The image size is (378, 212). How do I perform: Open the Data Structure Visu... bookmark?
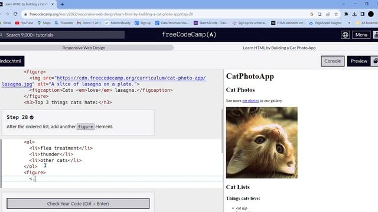point(172,23)
